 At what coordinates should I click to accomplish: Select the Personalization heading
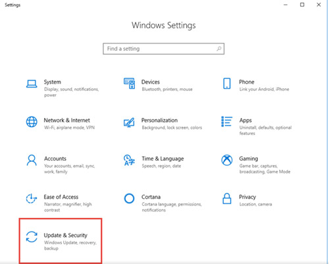point(159,120)
